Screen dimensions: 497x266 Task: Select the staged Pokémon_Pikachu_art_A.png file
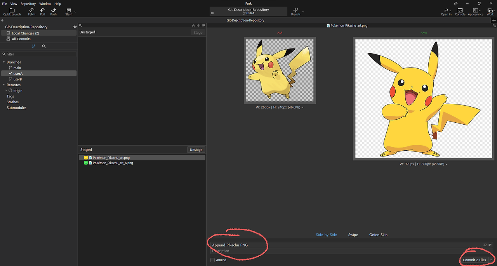(x=113, y=163)
